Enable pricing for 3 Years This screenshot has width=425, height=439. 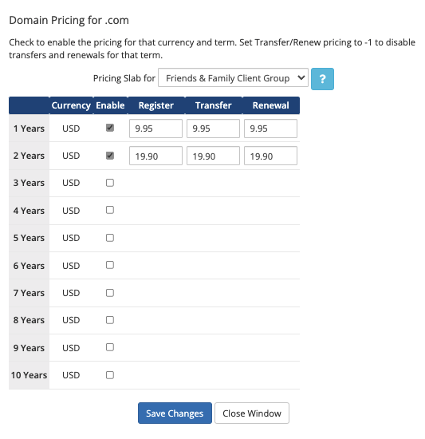coord(110,183)
